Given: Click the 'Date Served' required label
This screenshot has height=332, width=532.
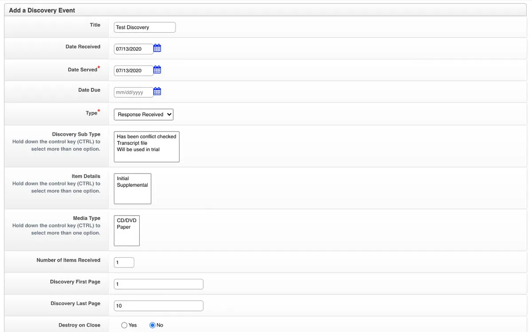Looking at the screenshot, I should tap(84, 69).
